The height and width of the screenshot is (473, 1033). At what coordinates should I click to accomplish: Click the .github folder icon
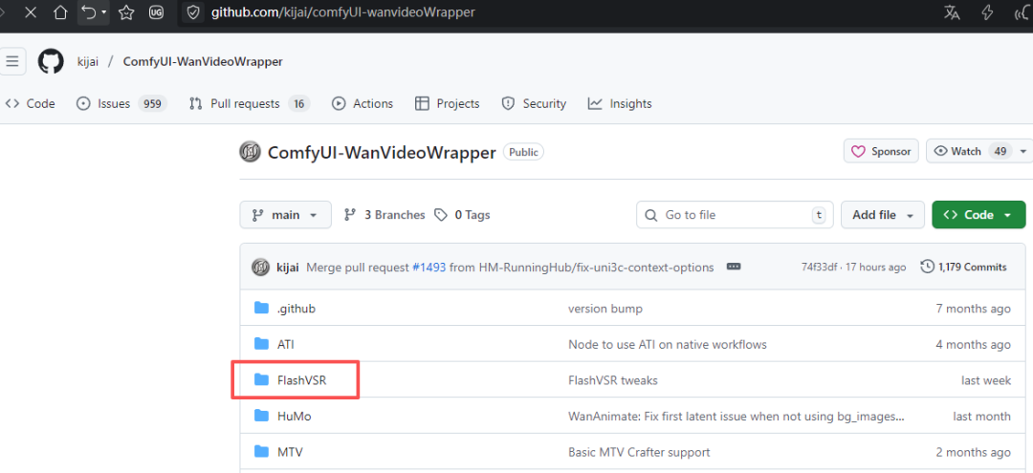tap(261, 308)
